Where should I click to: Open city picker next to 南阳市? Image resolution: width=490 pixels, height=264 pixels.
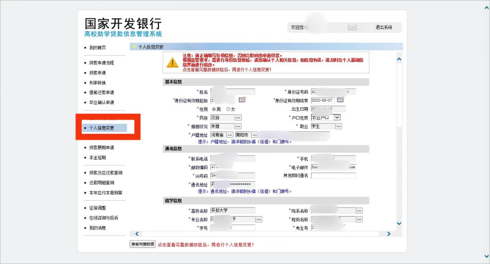point(255,135)
